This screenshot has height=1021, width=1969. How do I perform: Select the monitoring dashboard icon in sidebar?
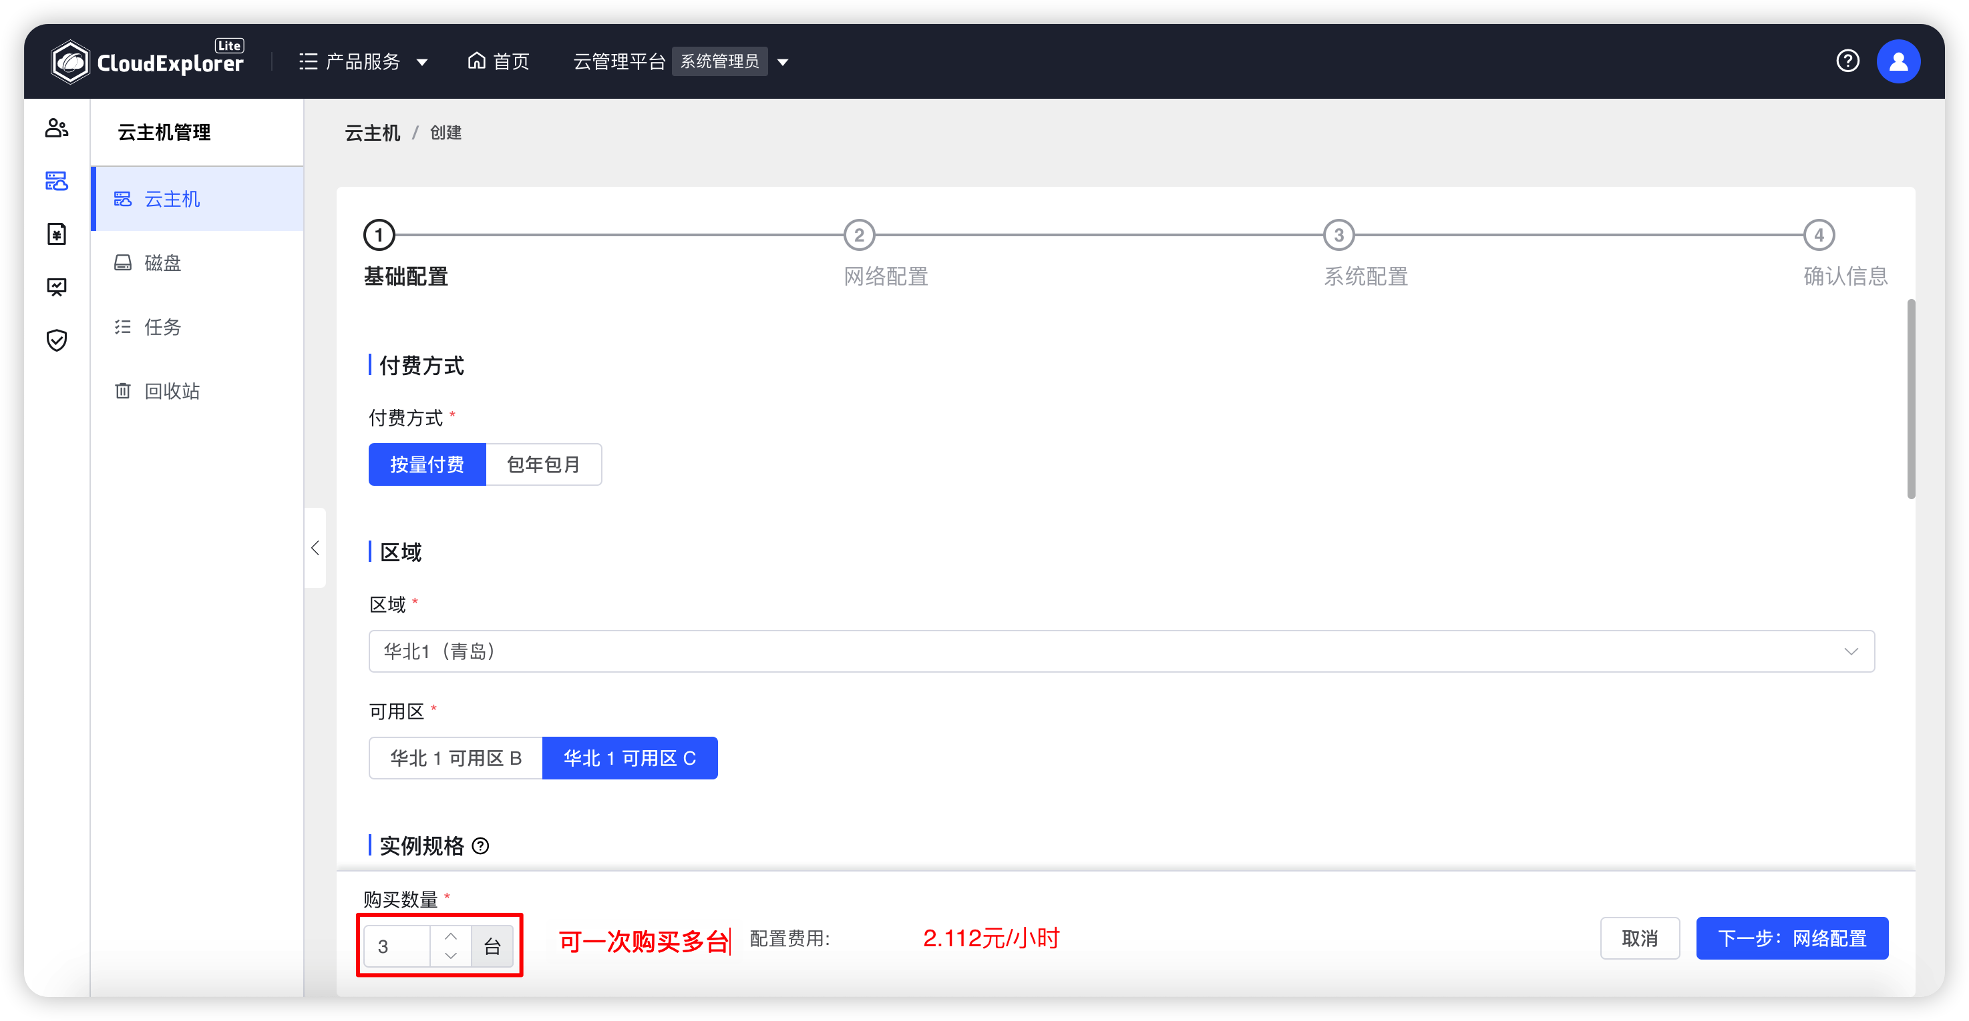click(x=57, y=287)
